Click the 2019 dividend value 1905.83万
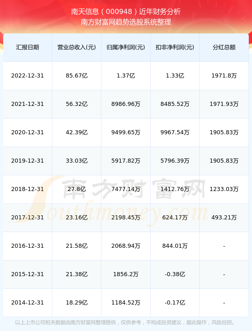The width and height of the screenshot is (252, 331). [x=224, y=161]
